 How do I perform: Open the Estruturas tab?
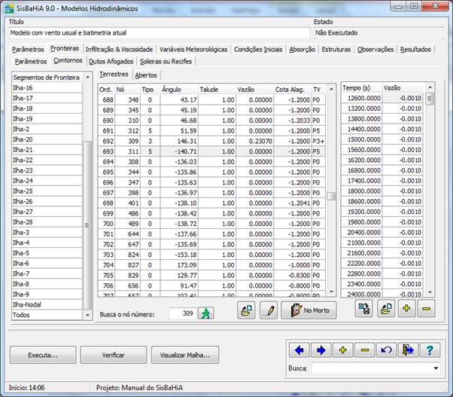pos(336,50)
